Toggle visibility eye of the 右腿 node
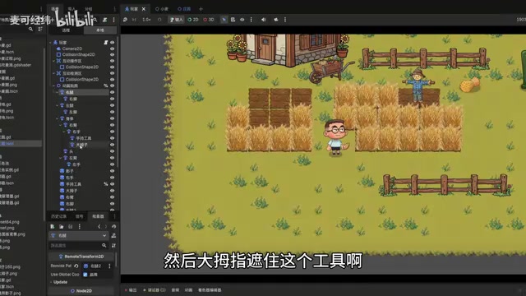 (x=112, y=92)
